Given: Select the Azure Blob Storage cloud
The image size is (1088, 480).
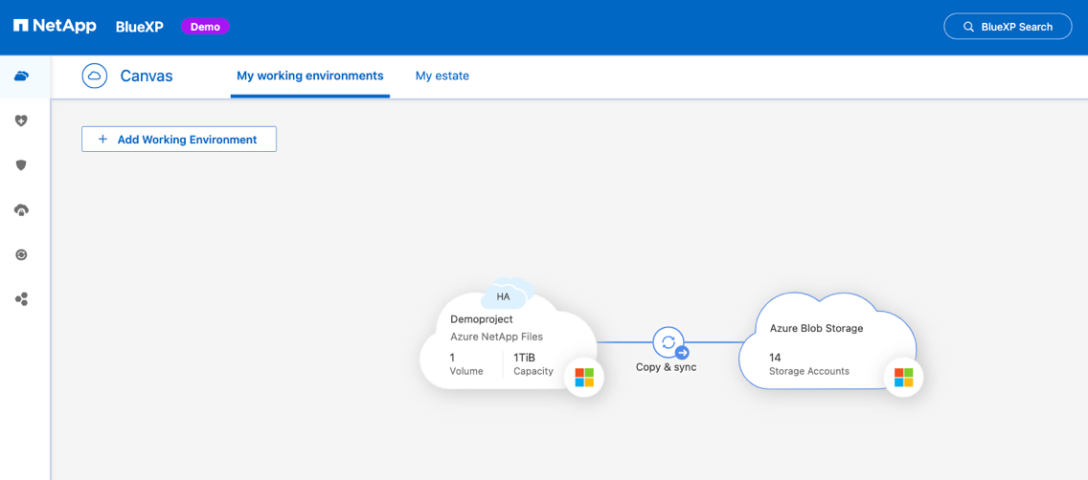Looking at the screenshot, I should pos(824,344).
